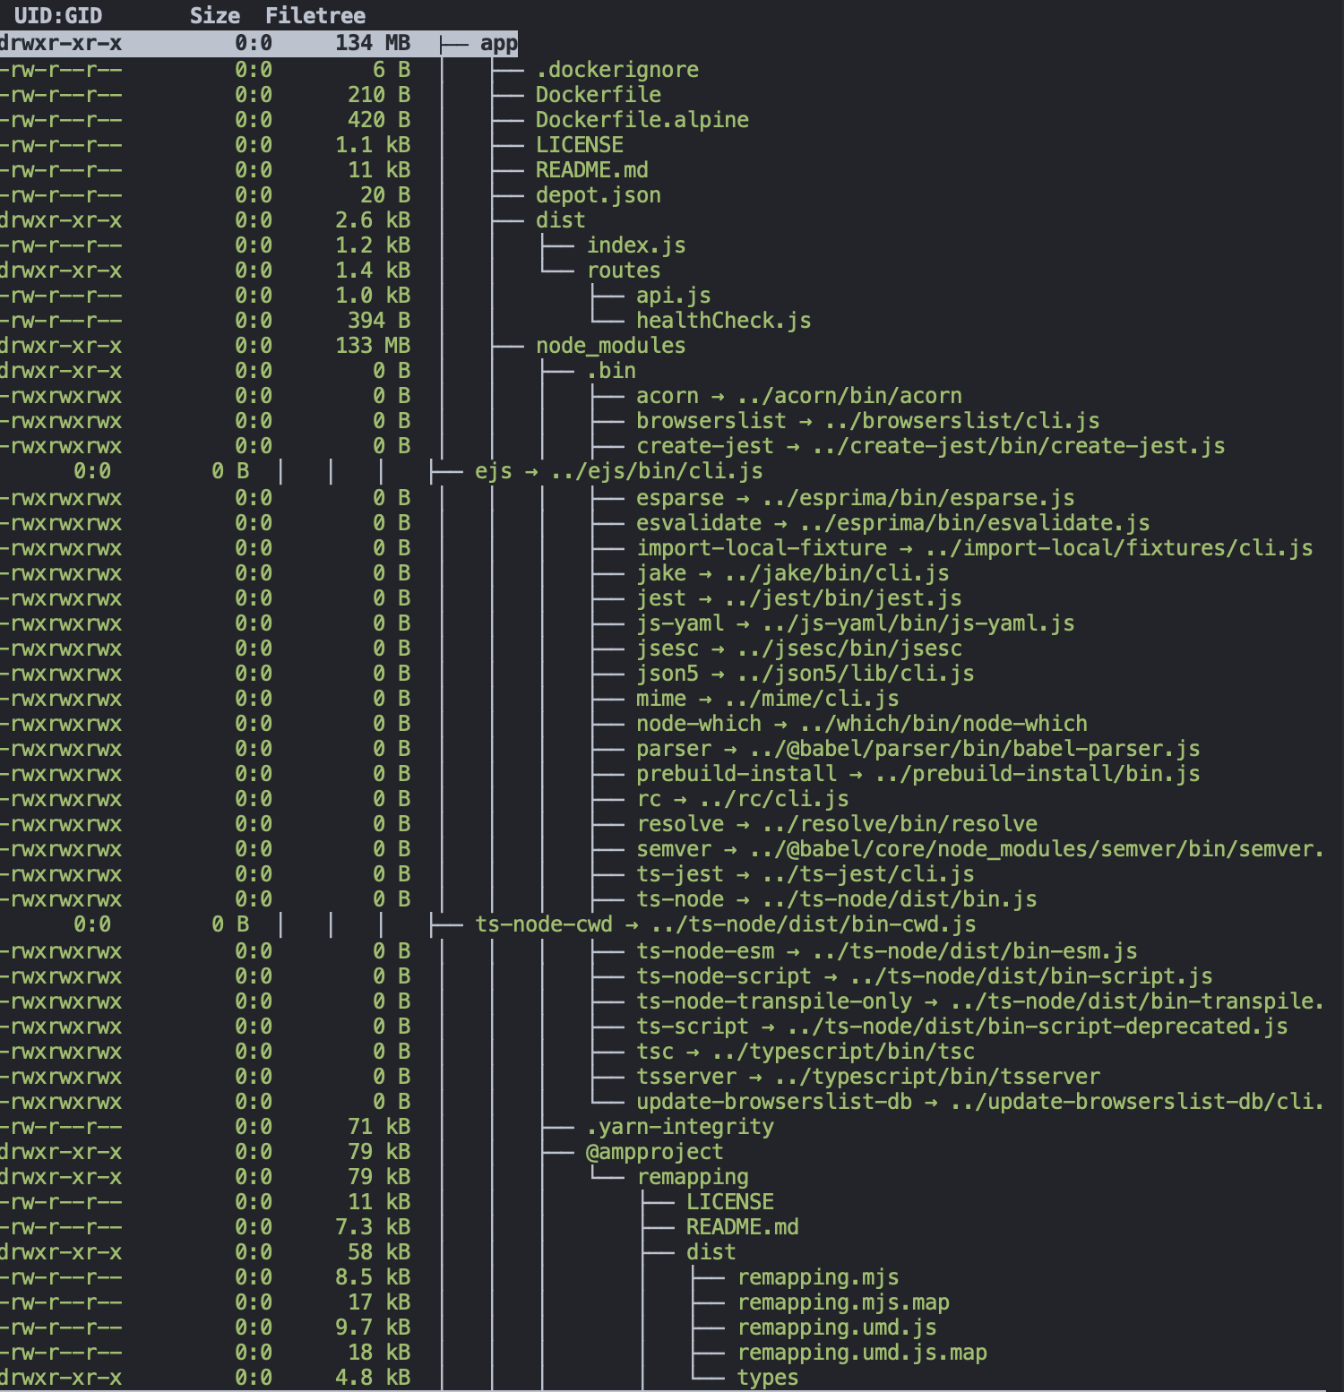This screenshot has height=1392, width=1344.
Task: Select the depot.json file
Action: [598, 195]
